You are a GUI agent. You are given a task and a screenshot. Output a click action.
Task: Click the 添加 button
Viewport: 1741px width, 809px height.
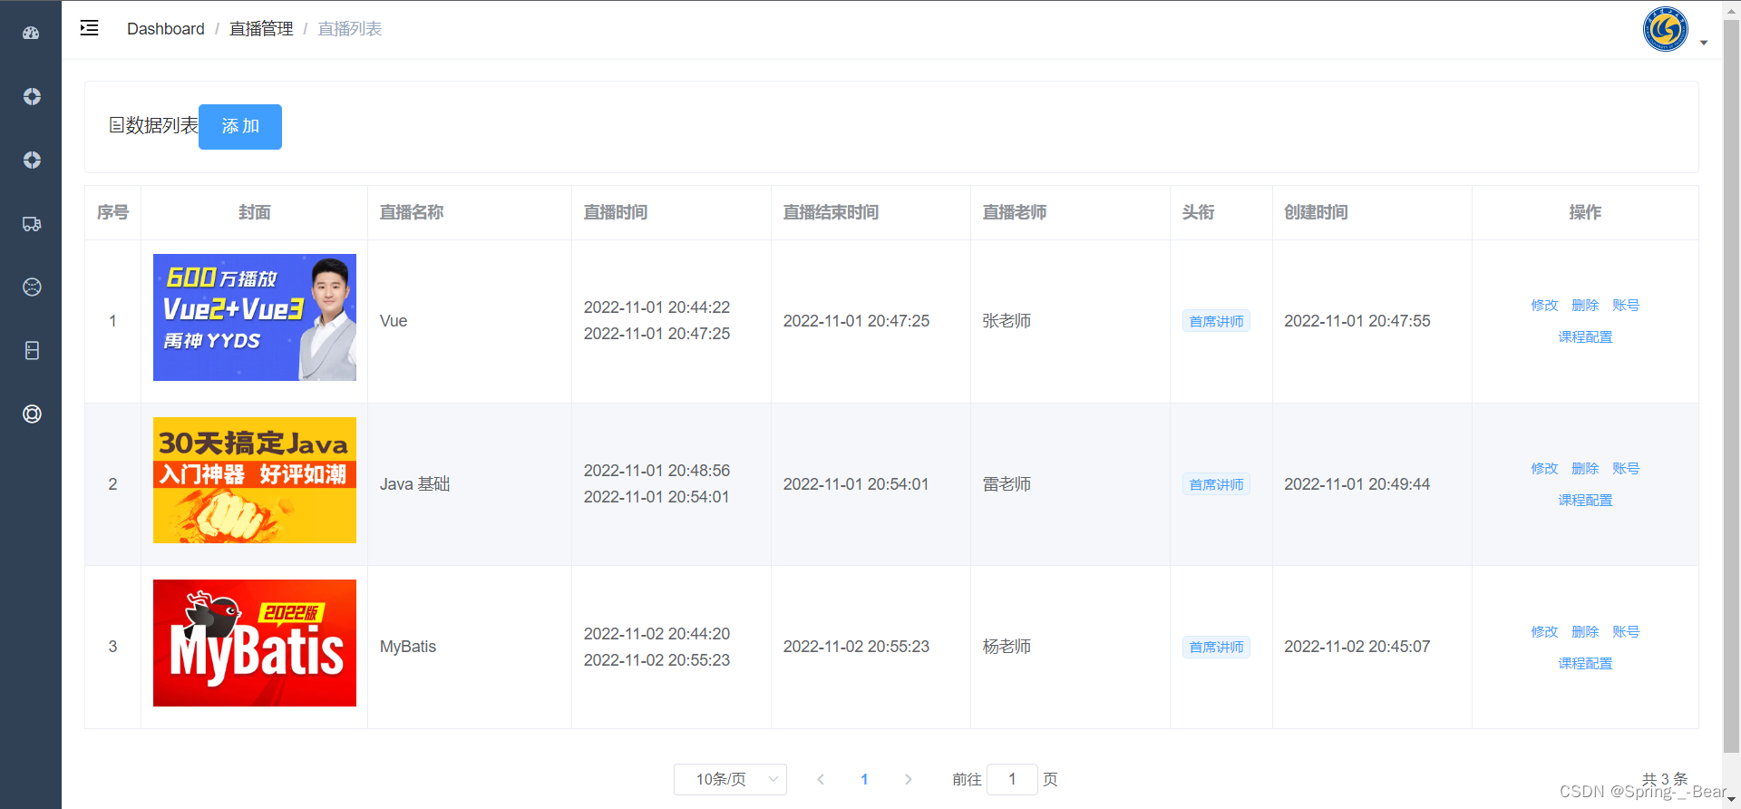(x=240, y=127)
